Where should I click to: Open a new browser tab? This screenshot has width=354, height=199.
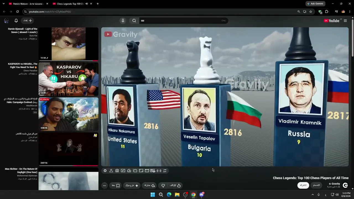click(98, 4)
